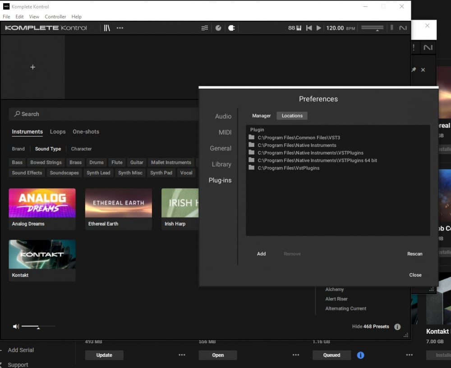The height and width of the screenshot is (368, 451).
Task: Open General preferences section
Action: click(221, 148)
